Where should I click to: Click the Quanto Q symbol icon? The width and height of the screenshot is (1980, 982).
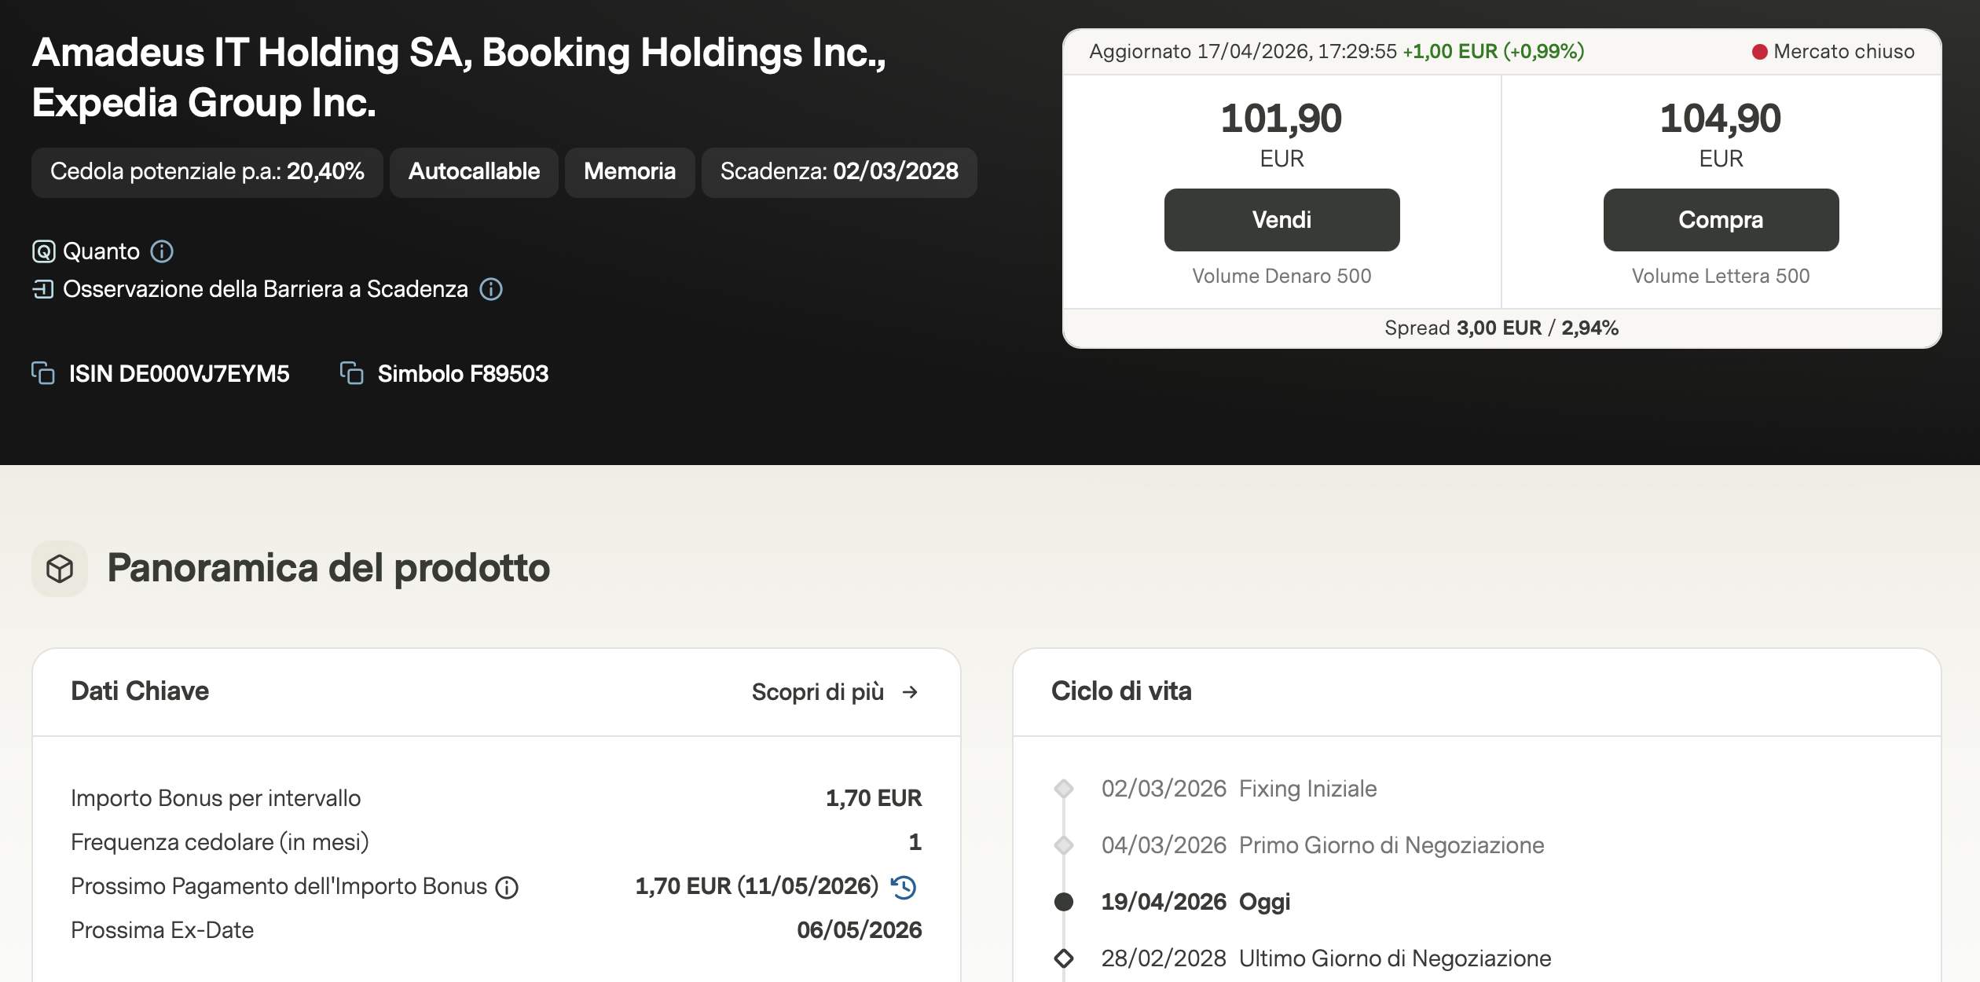pyautogui.click(x=43, y=251)
